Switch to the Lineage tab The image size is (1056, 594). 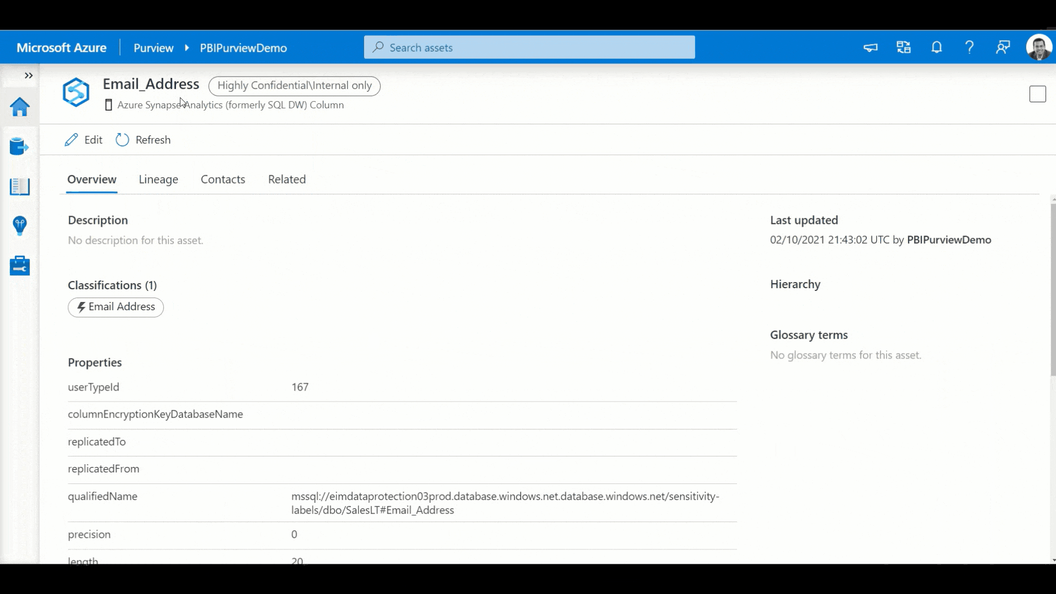[x=158, y=179]
